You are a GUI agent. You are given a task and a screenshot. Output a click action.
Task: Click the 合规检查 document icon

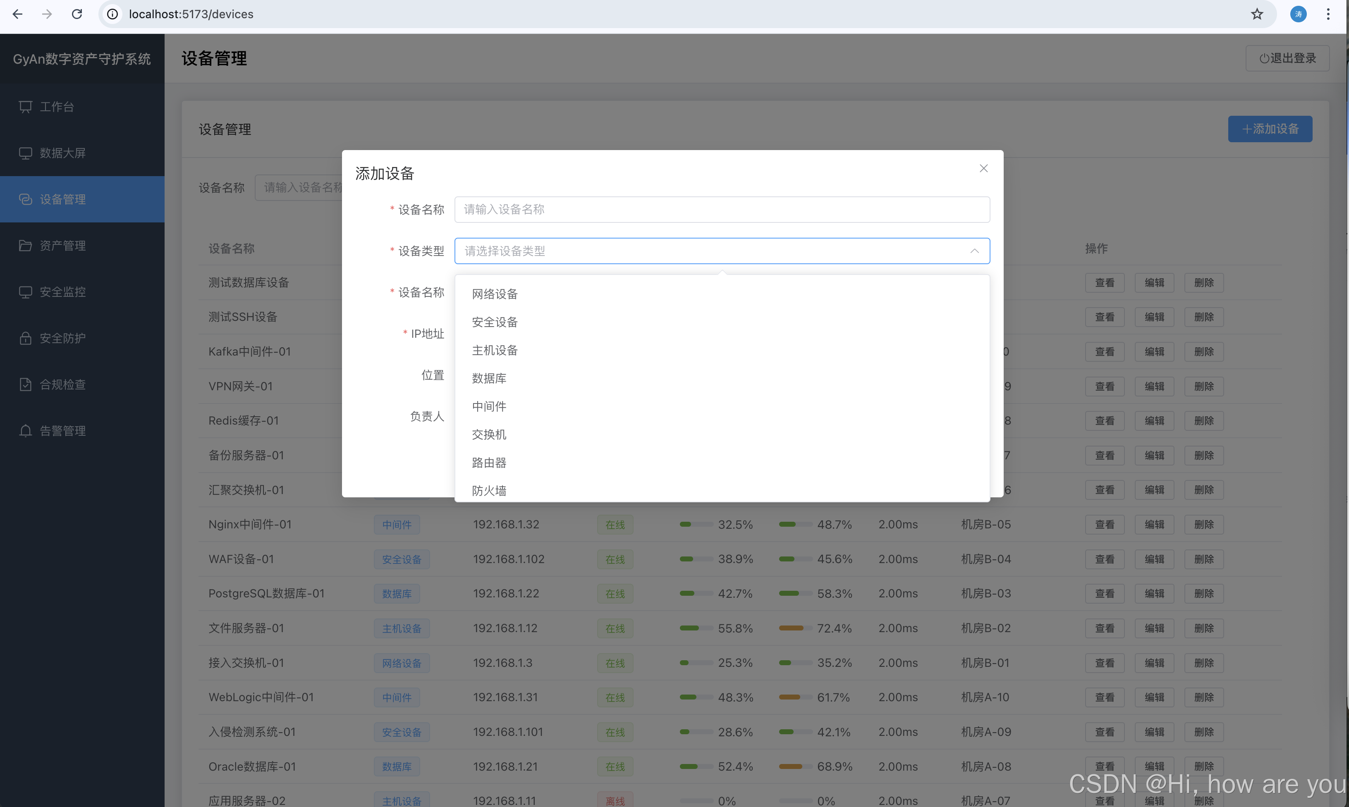click(x=26, y=384)
